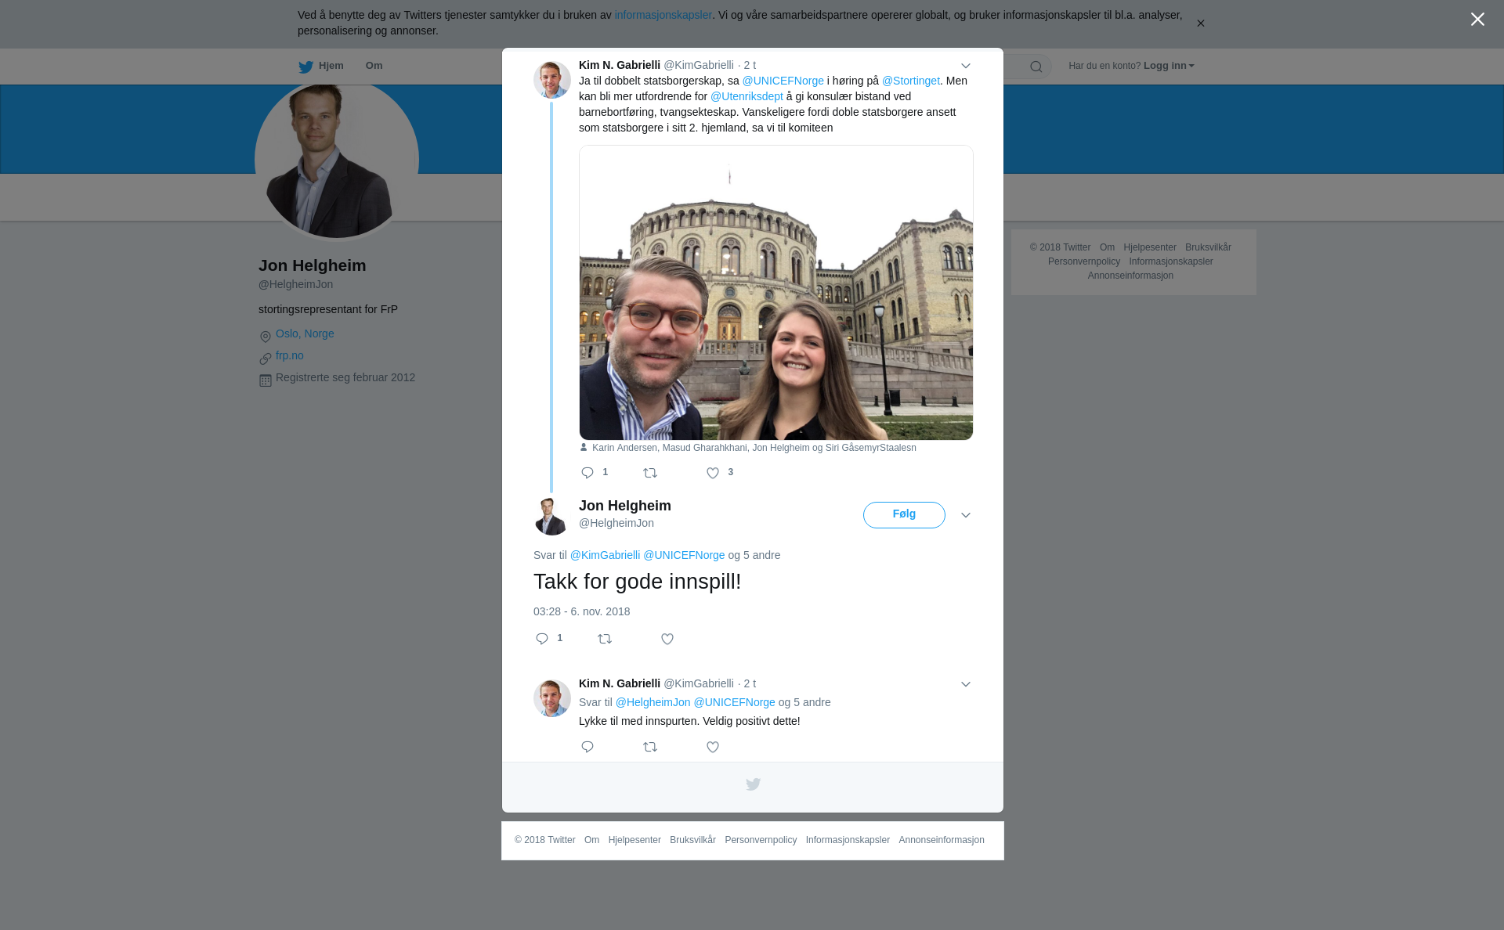Reply to Jon Helgheim's 'Takk for gode innspill' tweet
The width and height of the screenshot is (1504, 930).
click(x=542, y=639)
